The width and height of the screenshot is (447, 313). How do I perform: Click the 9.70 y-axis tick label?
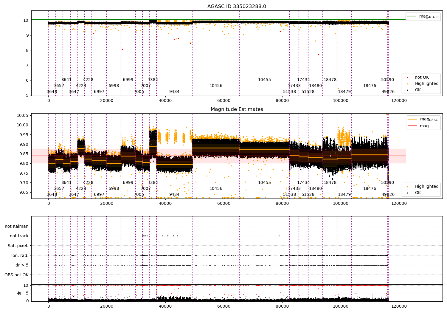tap(24, 183)
